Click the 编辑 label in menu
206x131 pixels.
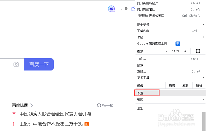pyautogui.click(x=140, y=86)
